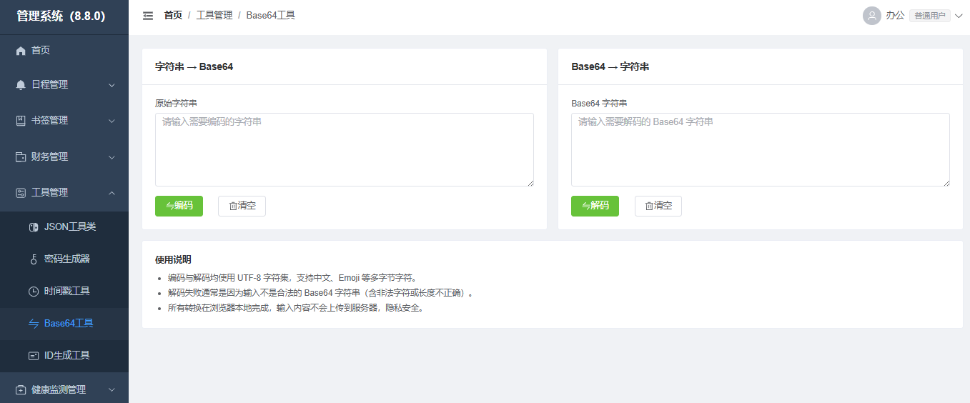Focus the 原始字符串 textarea
This screenshot has width=970, height=403.
pyautogui.click(x=345, y=149)
